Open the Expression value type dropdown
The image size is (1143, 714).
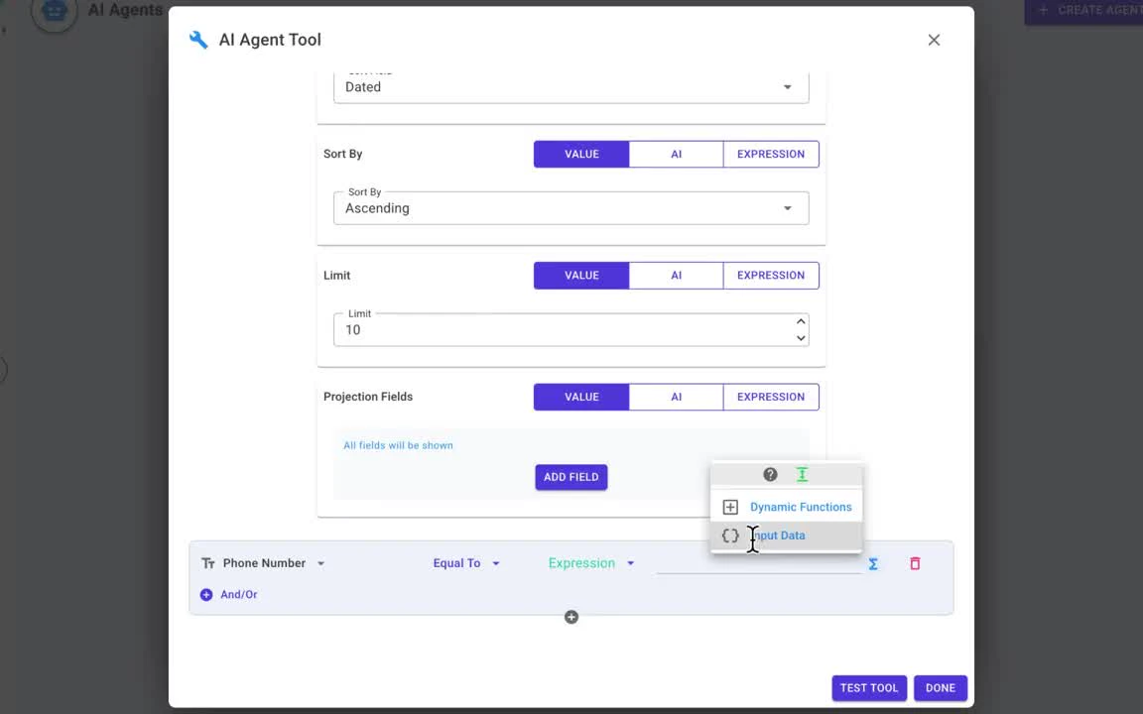click(x=591, y=563)
